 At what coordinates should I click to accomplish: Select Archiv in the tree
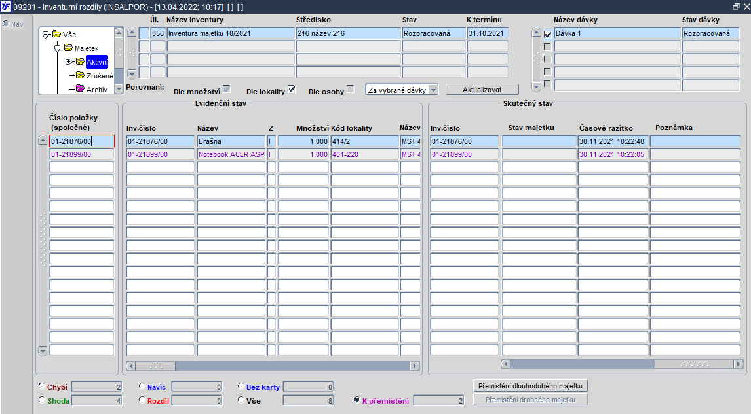click(97, 90)
